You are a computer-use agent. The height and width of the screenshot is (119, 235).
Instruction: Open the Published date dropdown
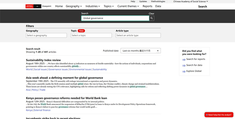tap(141, 51)
